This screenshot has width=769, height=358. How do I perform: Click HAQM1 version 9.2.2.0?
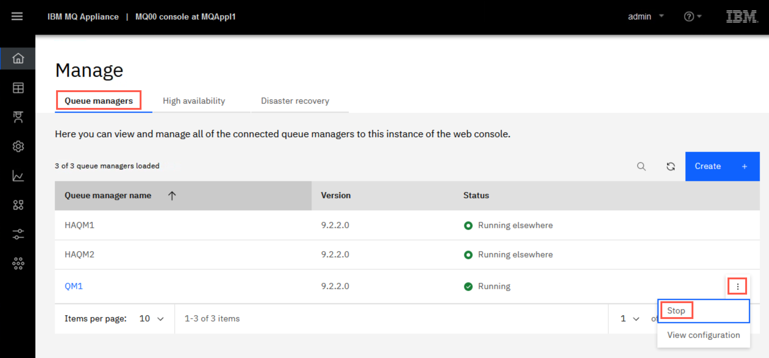pos(335,225)
